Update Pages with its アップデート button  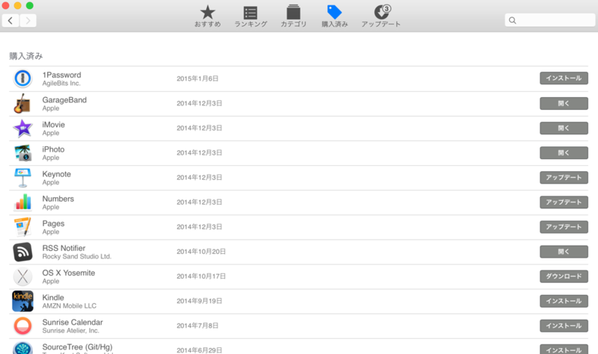pyautogui.click(x=564, y=227)
